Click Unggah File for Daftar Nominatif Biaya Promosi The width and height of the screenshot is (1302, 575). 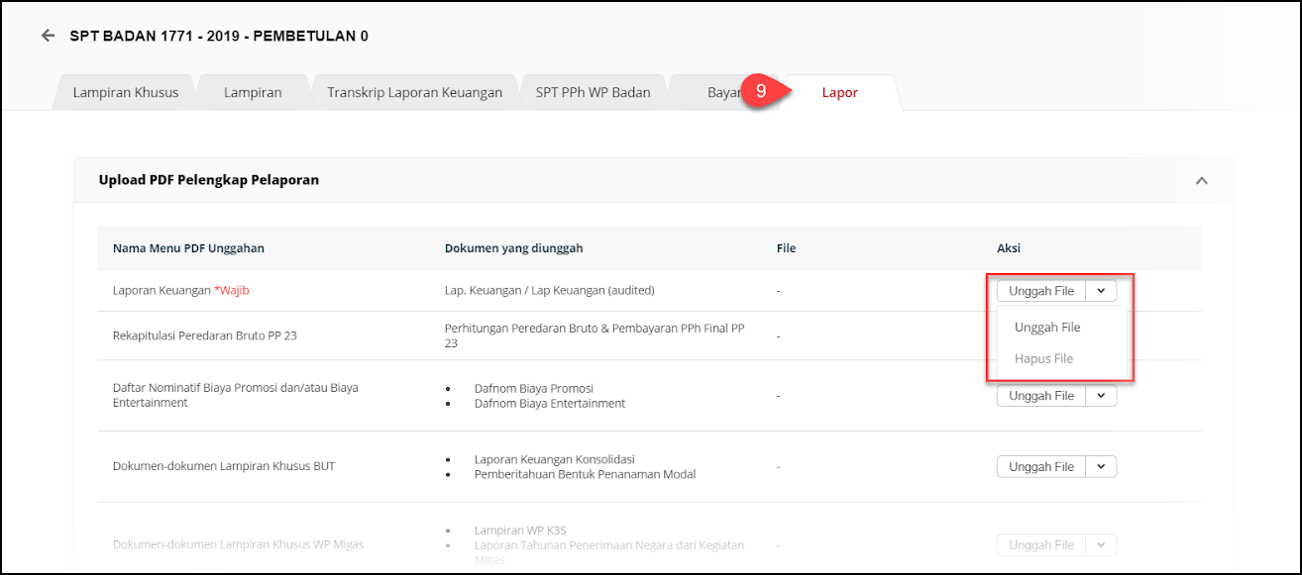[1040, 396]
